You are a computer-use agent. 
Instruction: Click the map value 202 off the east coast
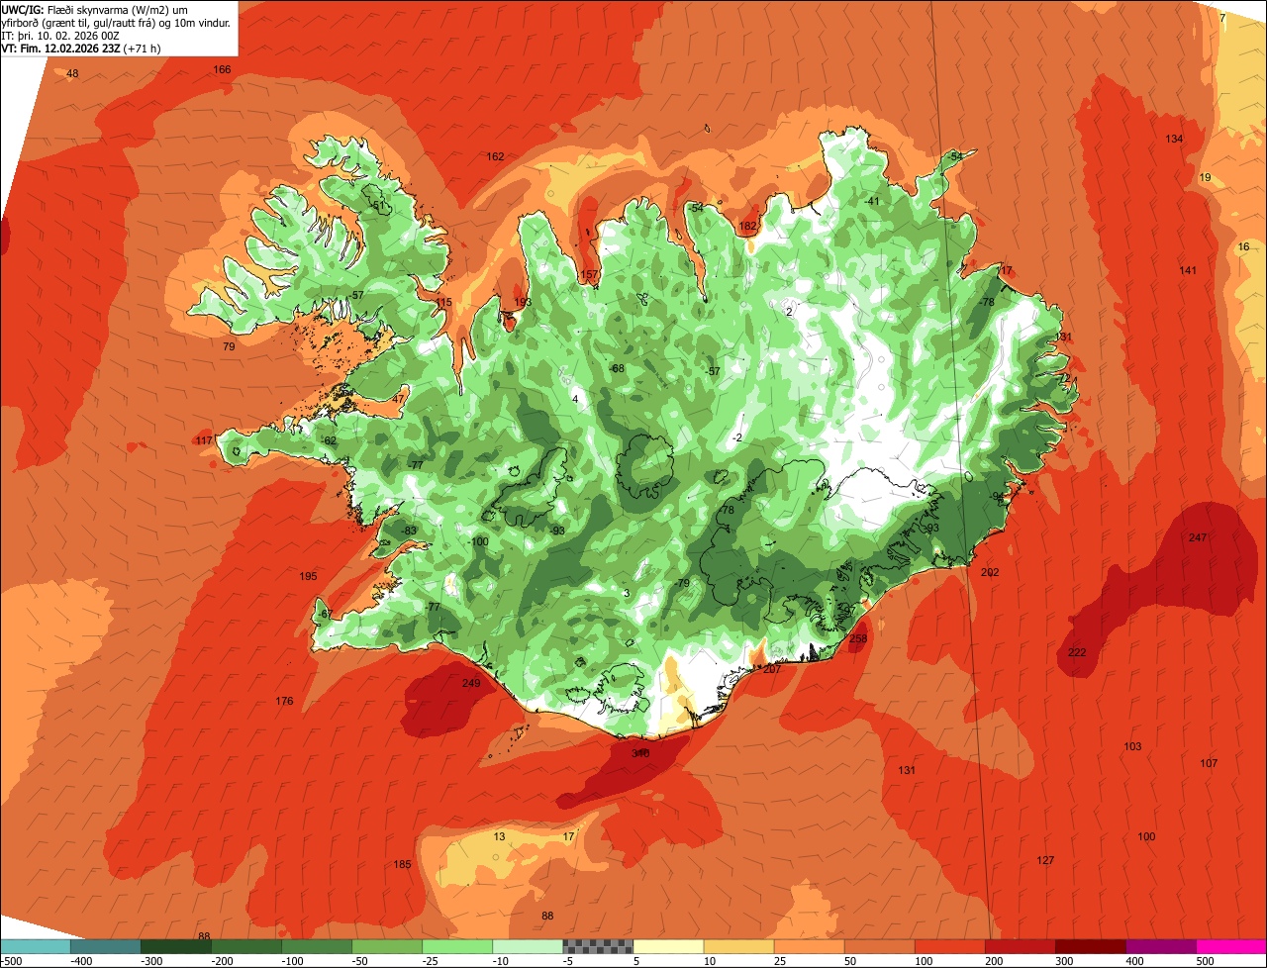click(x=990, y=572)
